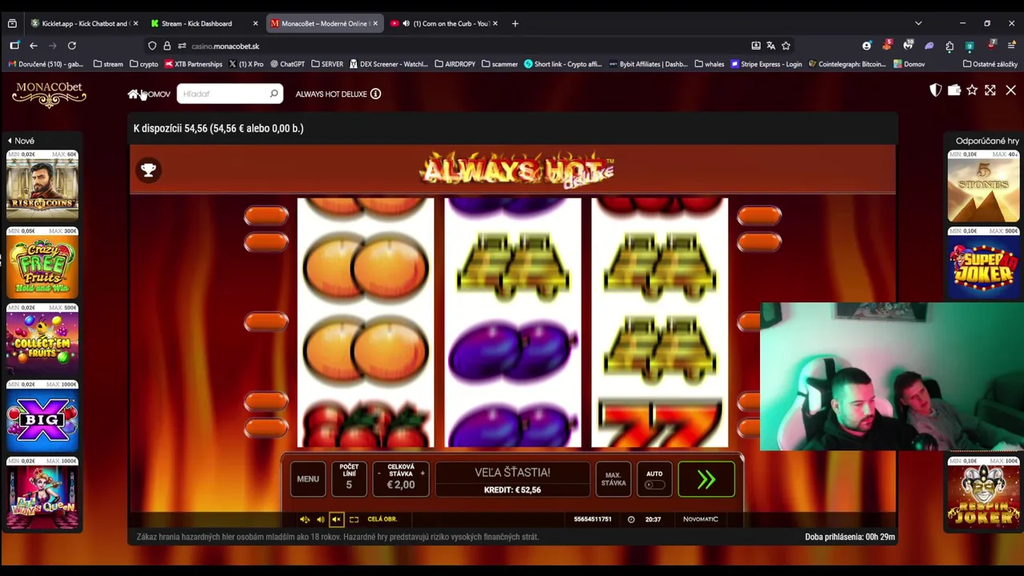Open DEX Screener bookmark
Screen dimensions: 1024x576
(x=388, y=64)
